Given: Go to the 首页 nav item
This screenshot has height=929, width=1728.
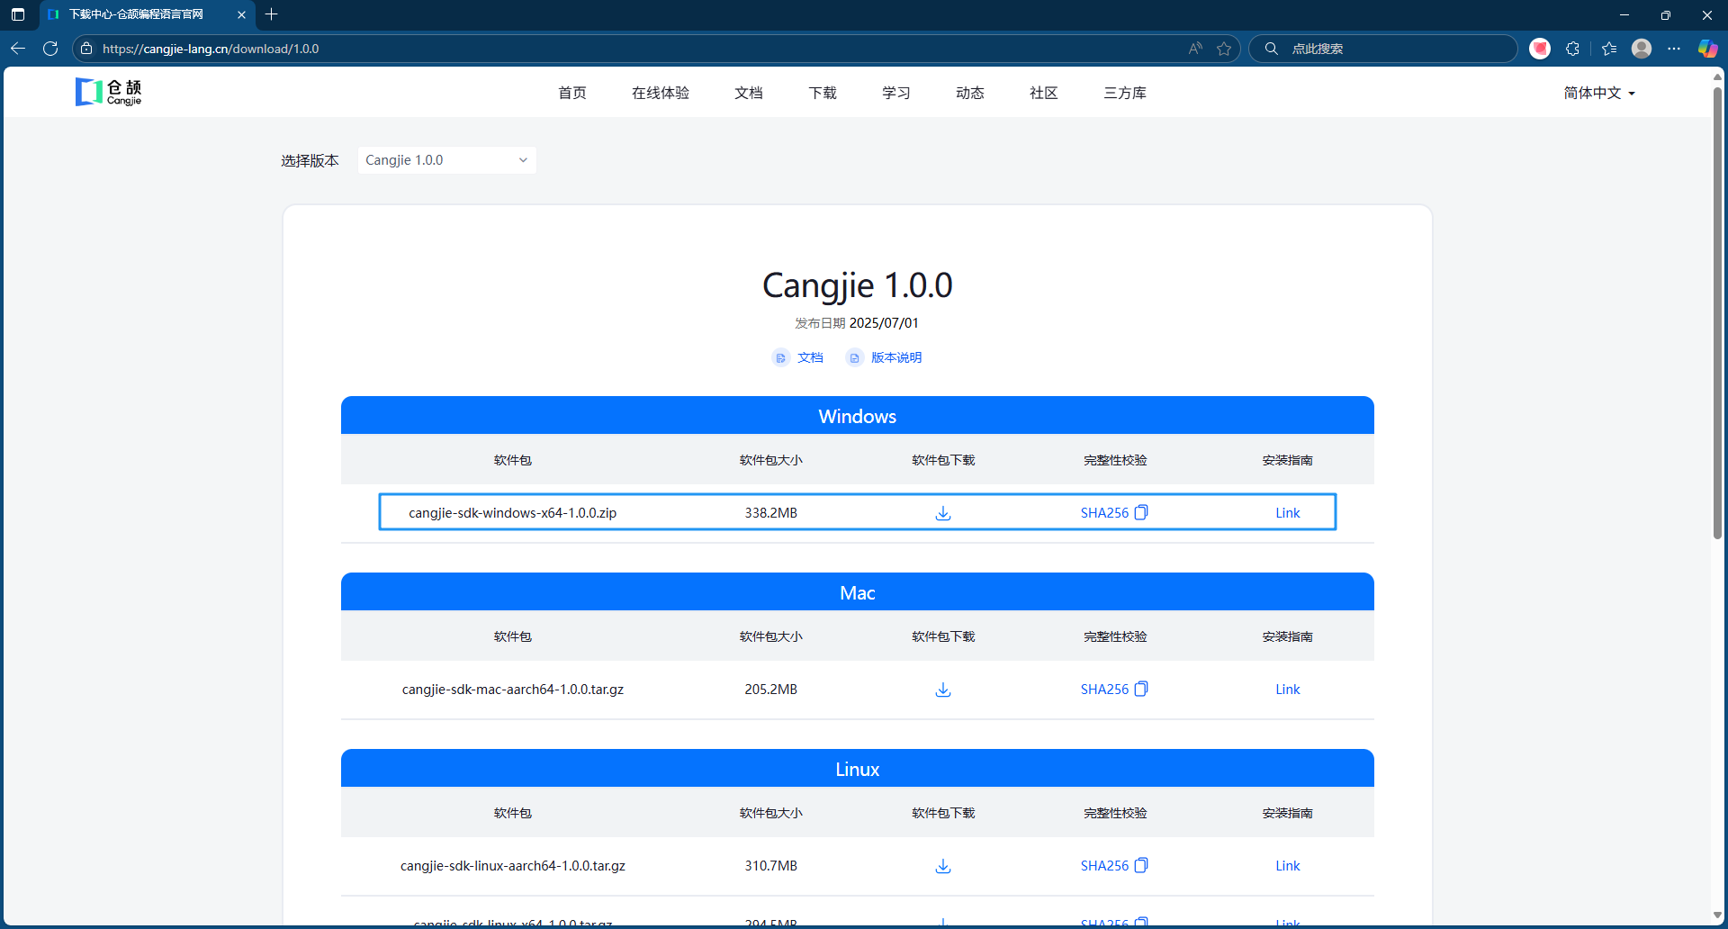Looking at the screenshot, I should pyautogui.click(x=572, y=93).
